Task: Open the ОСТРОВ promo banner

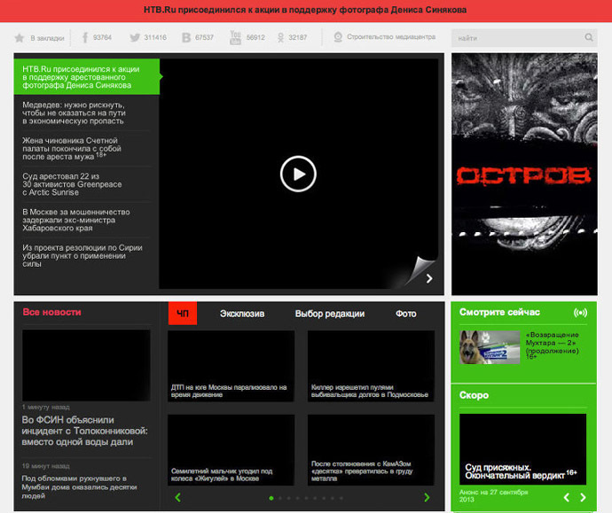Action: coord(524,174)
